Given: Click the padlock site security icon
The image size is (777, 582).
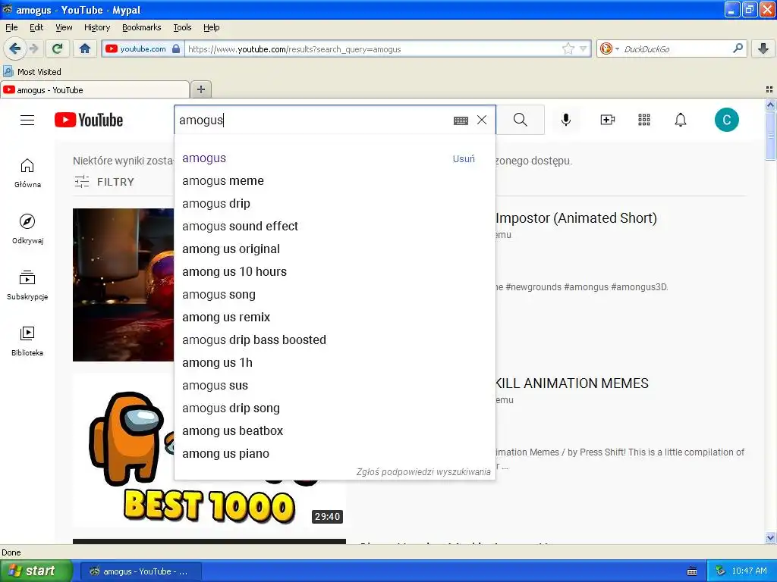Looking at the screenshot, I should tap(176, 48).
